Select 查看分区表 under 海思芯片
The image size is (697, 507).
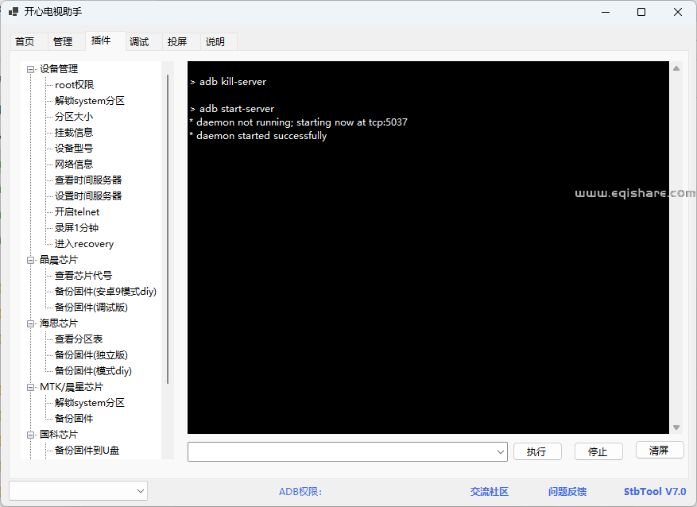[77, 339]
